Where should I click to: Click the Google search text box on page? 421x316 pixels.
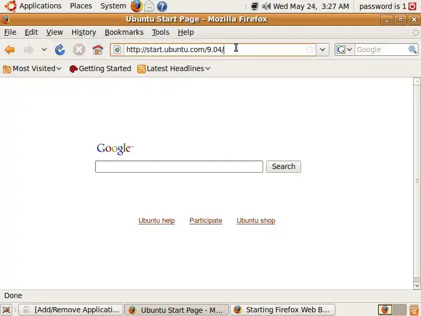point(179,166)
